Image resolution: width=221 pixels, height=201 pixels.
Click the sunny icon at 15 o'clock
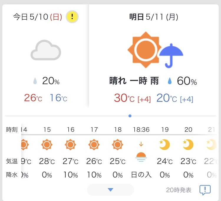[47, 145]
